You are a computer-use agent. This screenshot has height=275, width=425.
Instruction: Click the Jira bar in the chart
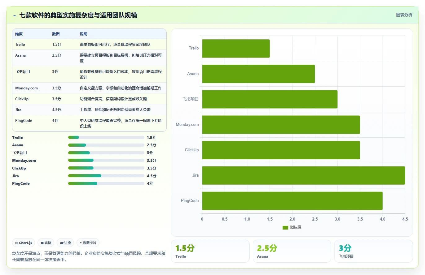304,175
